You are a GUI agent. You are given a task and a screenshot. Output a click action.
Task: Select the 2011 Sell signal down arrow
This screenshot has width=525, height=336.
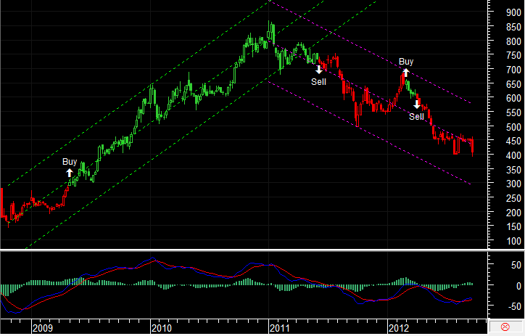tap(319, 70)
